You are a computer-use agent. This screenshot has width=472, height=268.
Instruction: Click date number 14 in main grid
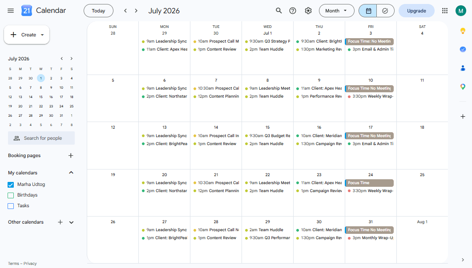tap(216, 127)
